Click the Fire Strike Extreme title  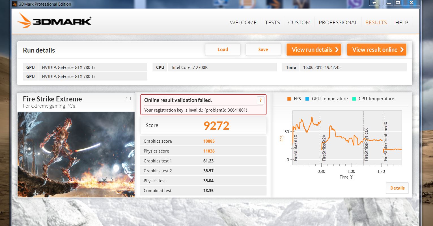pos(52,99)
